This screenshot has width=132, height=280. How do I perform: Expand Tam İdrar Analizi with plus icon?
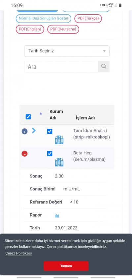coord(24,132)
